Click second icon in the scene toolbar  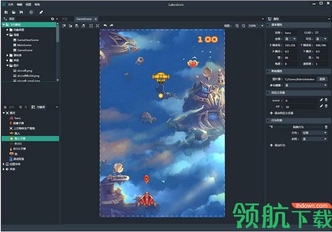click(70, 25)
